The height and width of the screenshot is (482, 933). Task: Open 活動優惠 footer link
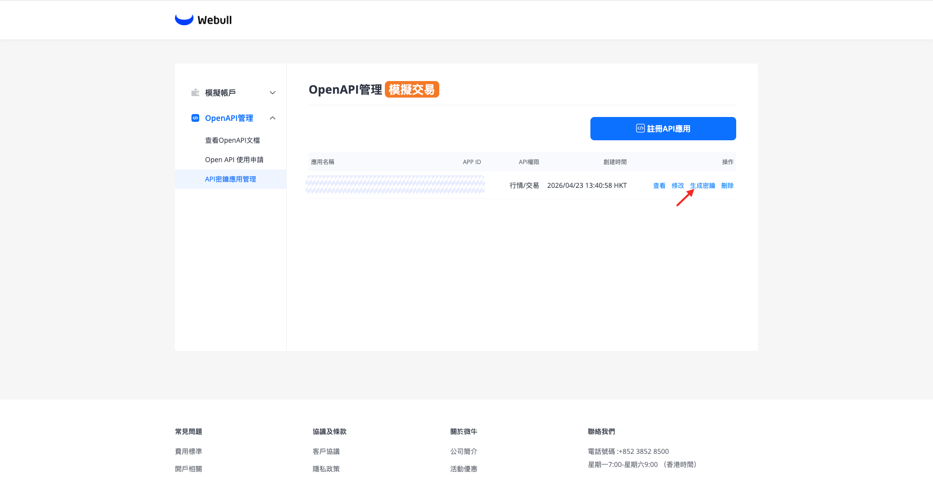[464, 469]
